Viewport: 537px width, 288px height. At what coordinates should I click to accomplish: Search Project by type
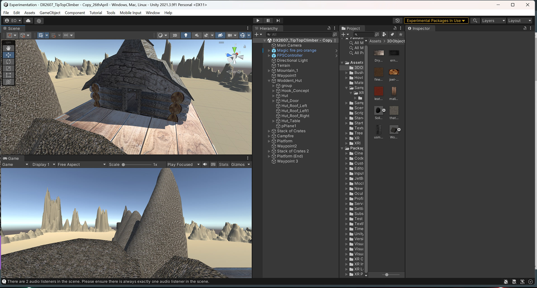385,34
